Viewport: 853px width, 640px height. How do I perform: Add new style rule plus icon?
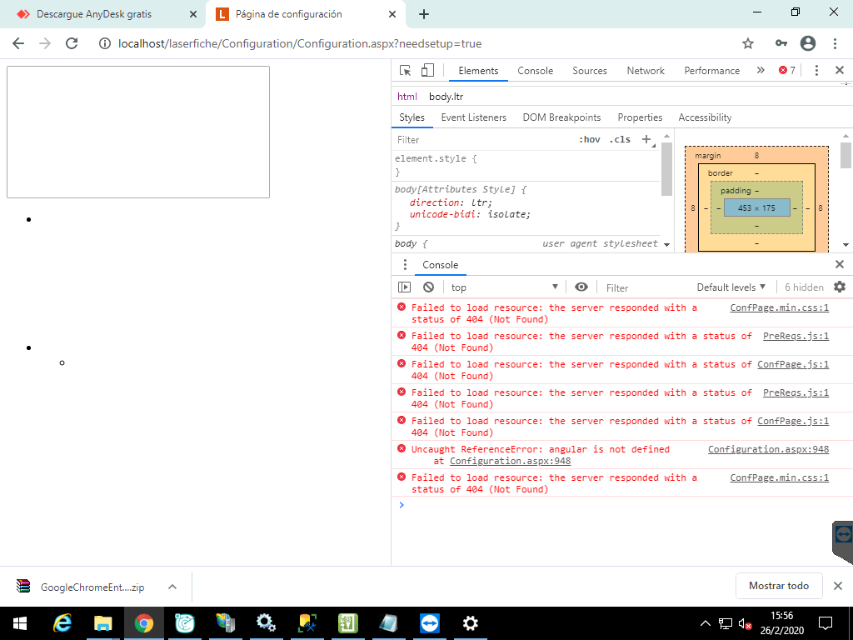coord(646,139)
